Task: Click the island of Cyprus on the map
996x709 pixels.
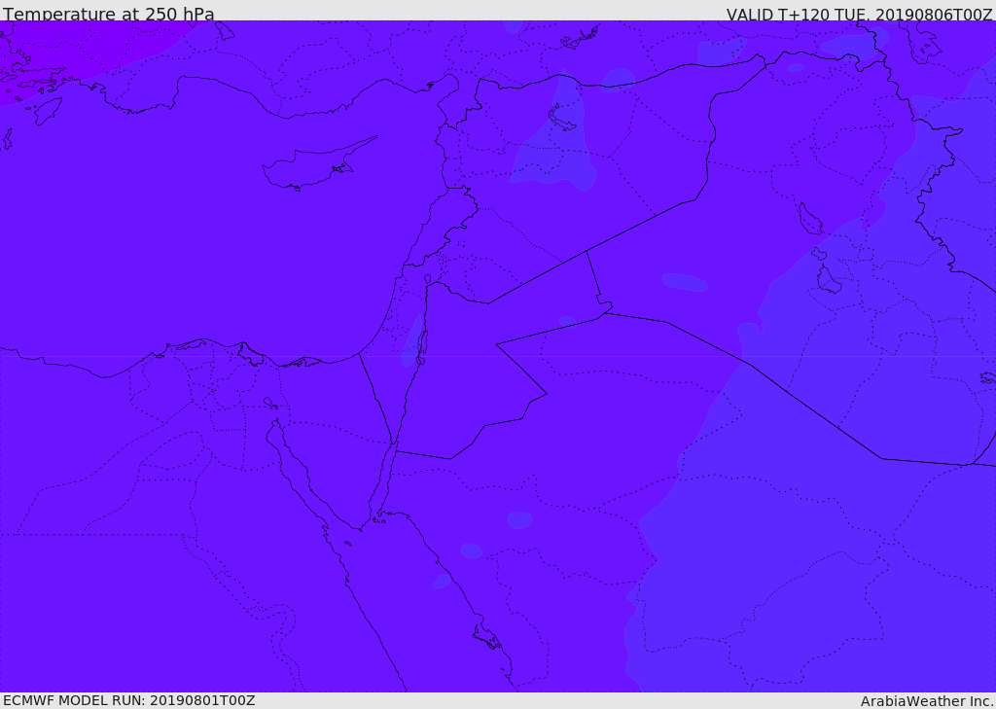Action: pos(311,166)
